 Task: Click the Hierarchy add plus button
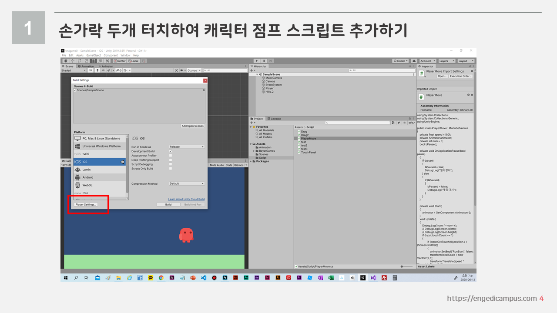[252, 70]
